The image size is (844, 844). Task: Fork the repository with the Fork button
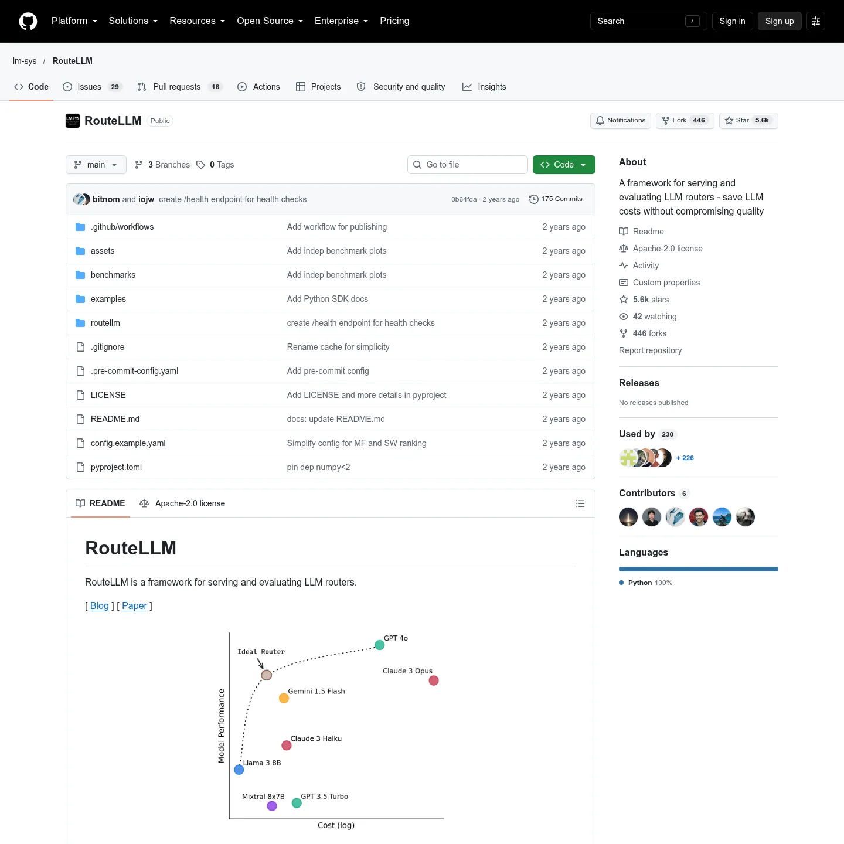tap(685, 121)
